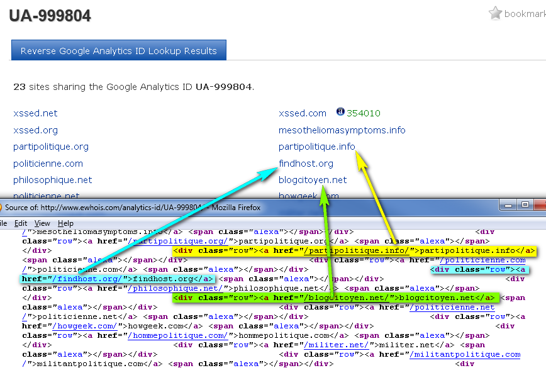Open the View menu in source window
This screenshot has width=546, height=368.
(42, 223)
